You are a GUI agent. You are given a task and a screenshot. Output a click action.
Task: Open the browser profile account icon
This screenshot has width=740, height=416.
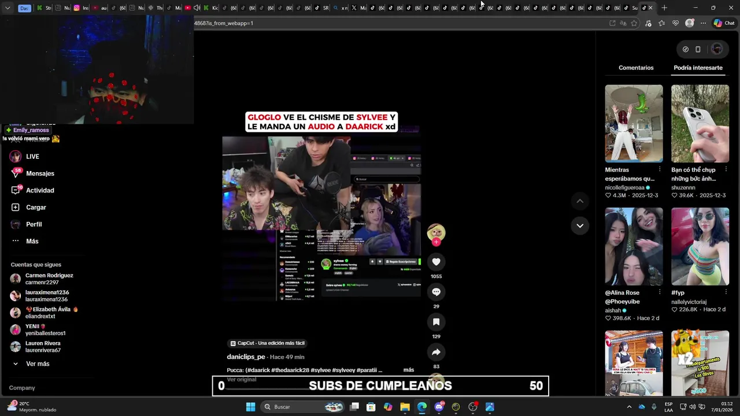[689, 23]
